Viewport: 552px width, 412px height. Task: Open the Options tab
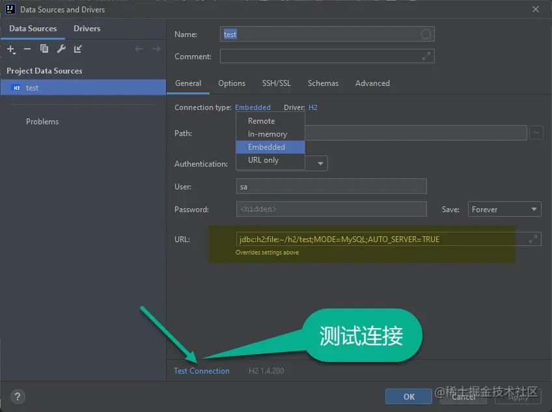(x=232, y=83)
